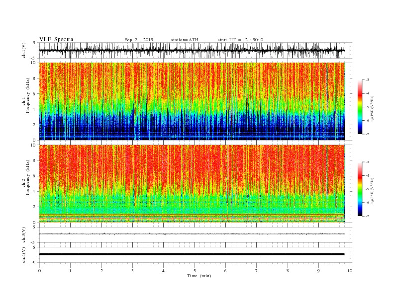Click inside the ch.1 spectrogram panel
This screenshot has height=304, width=394.
coord(192,101)
